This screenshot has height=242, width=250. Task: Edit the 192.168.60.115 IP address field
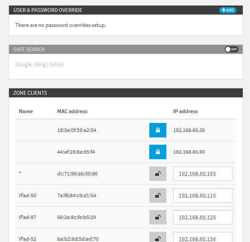[203, 195]
